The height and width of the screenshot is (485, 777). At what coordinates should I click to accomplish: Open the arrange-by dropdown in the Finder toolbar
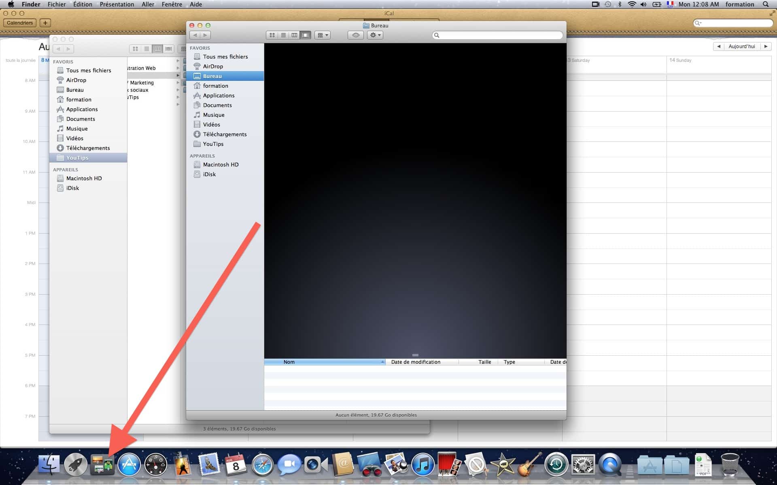point(323,35)
